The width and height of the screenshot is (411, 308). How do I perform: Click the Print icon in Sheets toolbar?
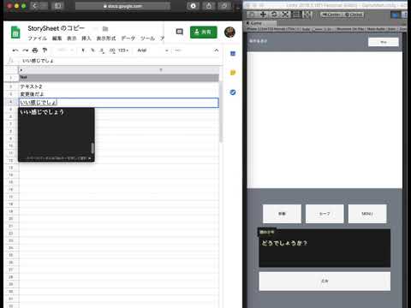(x=35, y=50)
